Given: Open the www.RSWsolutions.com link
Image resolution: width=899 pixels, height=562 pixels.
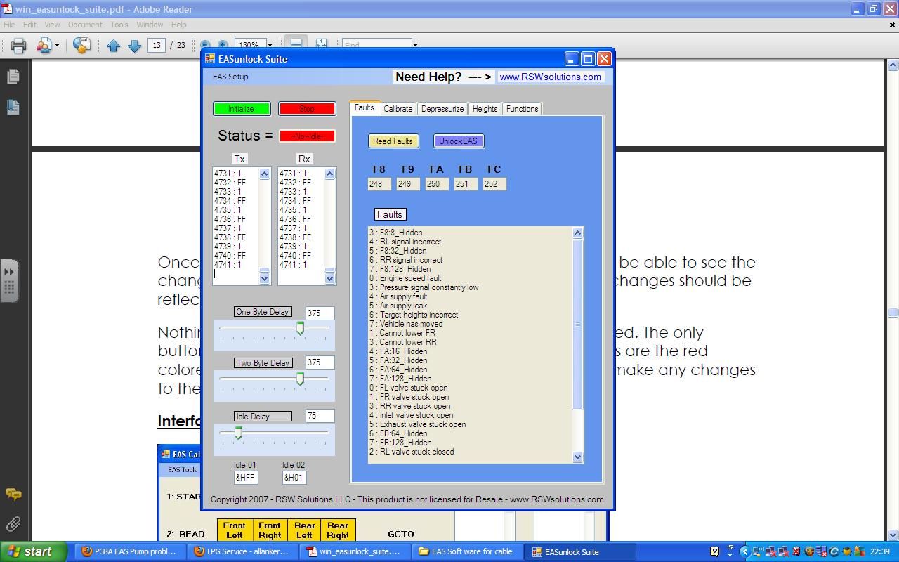Looking at the screenshot, I should coord(550,77).
